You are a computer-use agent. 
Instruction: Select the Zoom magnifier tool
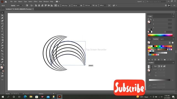pyautogui.click(x=2, y=57)
